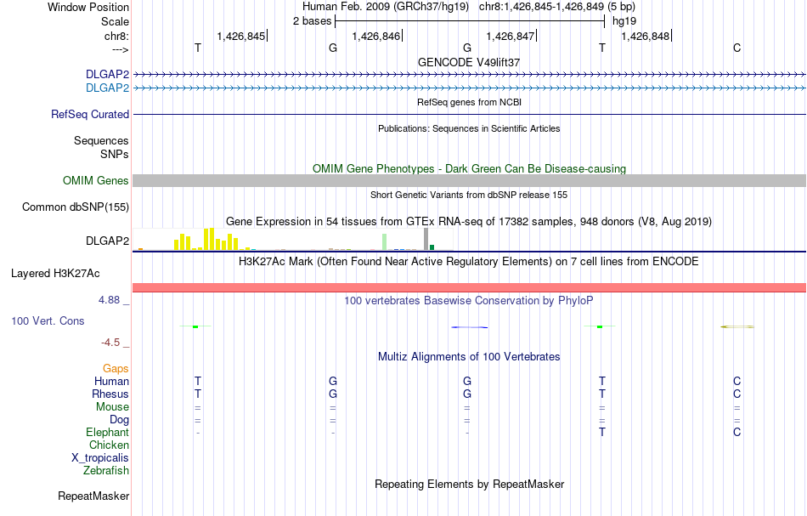This screenshot has width=807, height=516.
Task: Click the red H3K27Ac layered bar
Action: point(470,287)
